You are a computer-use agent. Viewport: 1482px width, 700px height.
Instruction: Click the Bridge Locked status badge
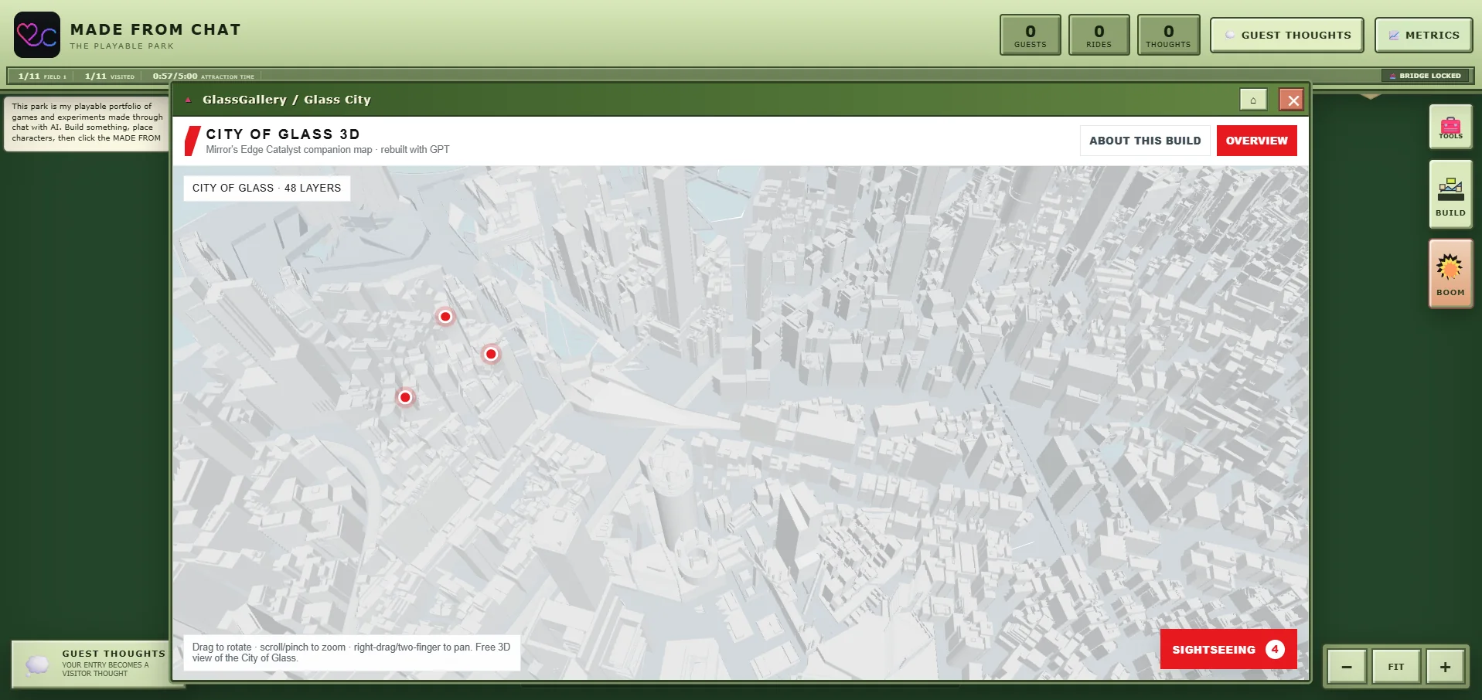point(1426,76)
